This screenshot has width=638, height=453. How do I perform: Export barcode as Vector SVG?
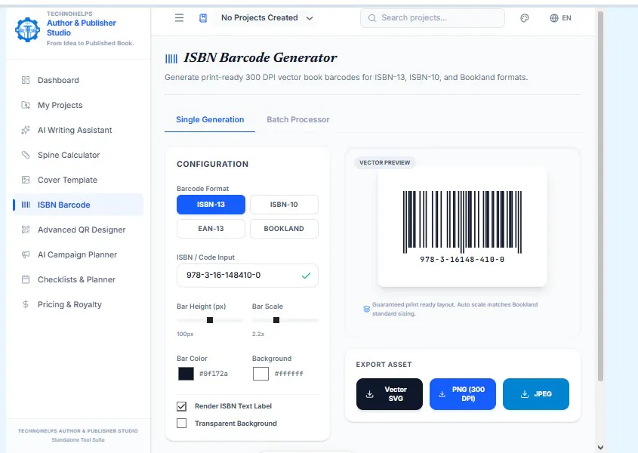tap(390, 394)
